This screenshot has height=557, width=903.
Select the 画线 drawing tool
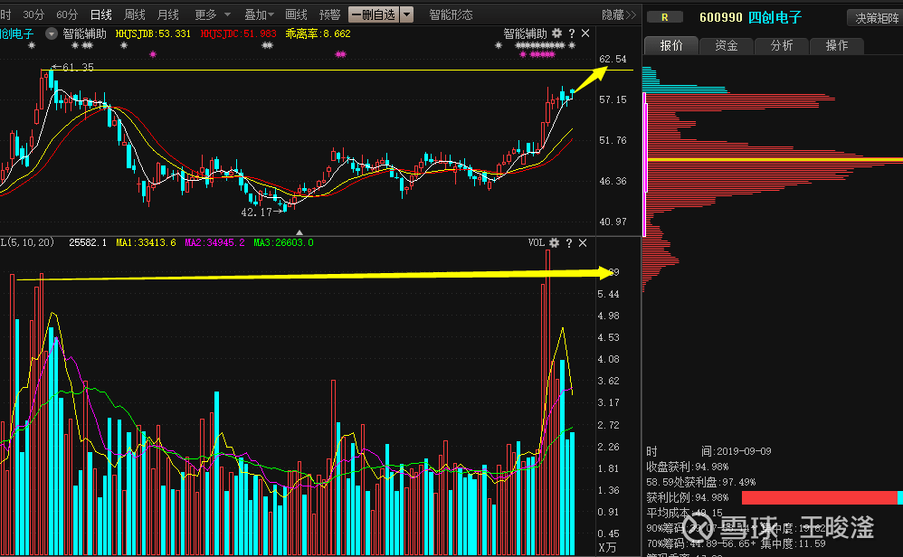[296, 14]
